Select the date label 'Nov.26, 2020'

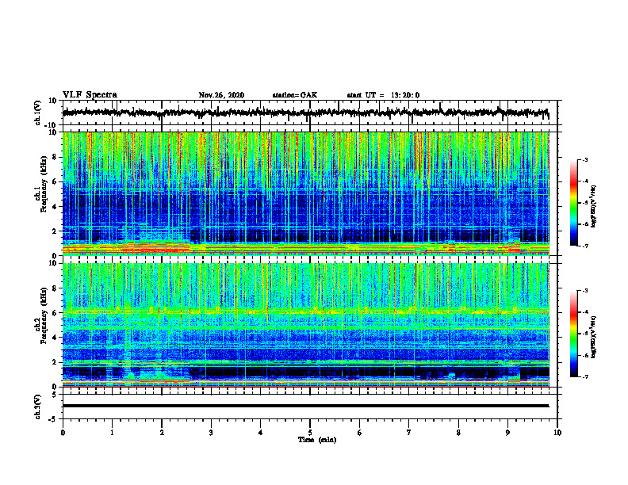point(221,95)
